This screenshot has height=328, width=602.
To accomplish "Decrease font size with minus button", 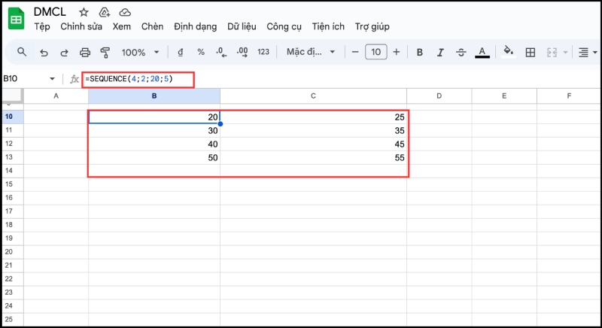I will coord(355,52).
